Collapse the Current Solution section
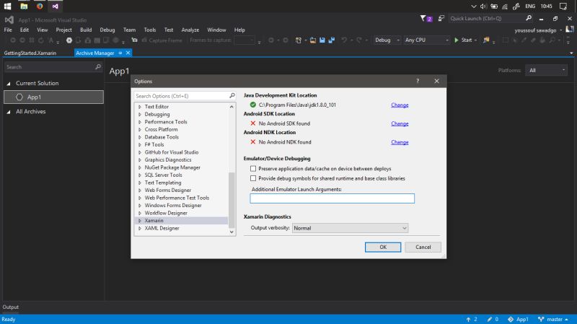577x324 pixels. (x=9, y=84)
